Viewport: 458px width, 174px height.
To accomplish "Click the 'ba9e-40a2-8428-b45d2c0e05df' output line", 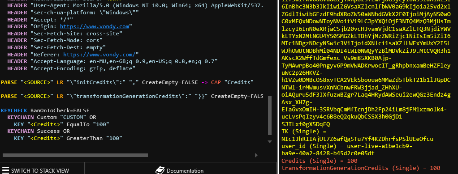I will point(328,153).
